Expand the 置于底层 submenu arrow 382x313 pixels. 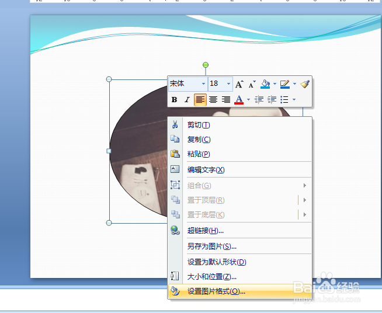tap(305, 214)
